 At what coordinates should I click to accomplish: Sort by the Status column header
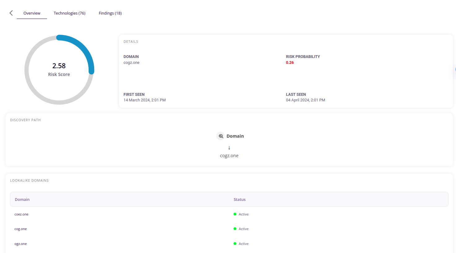239,199
